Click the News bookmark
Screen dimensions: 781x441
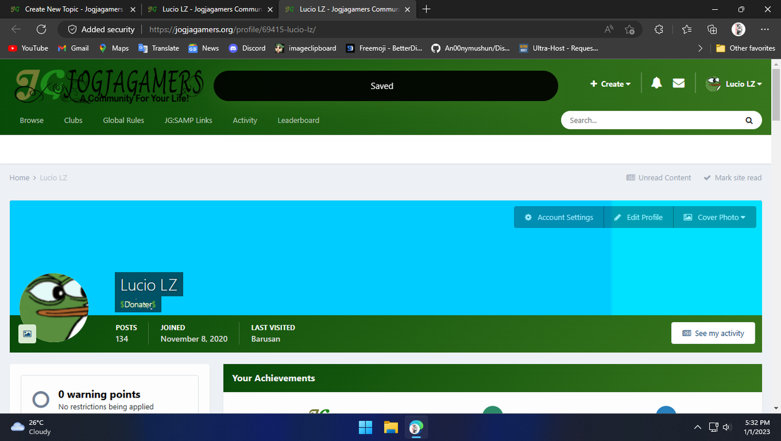click(x=204, y=48)
